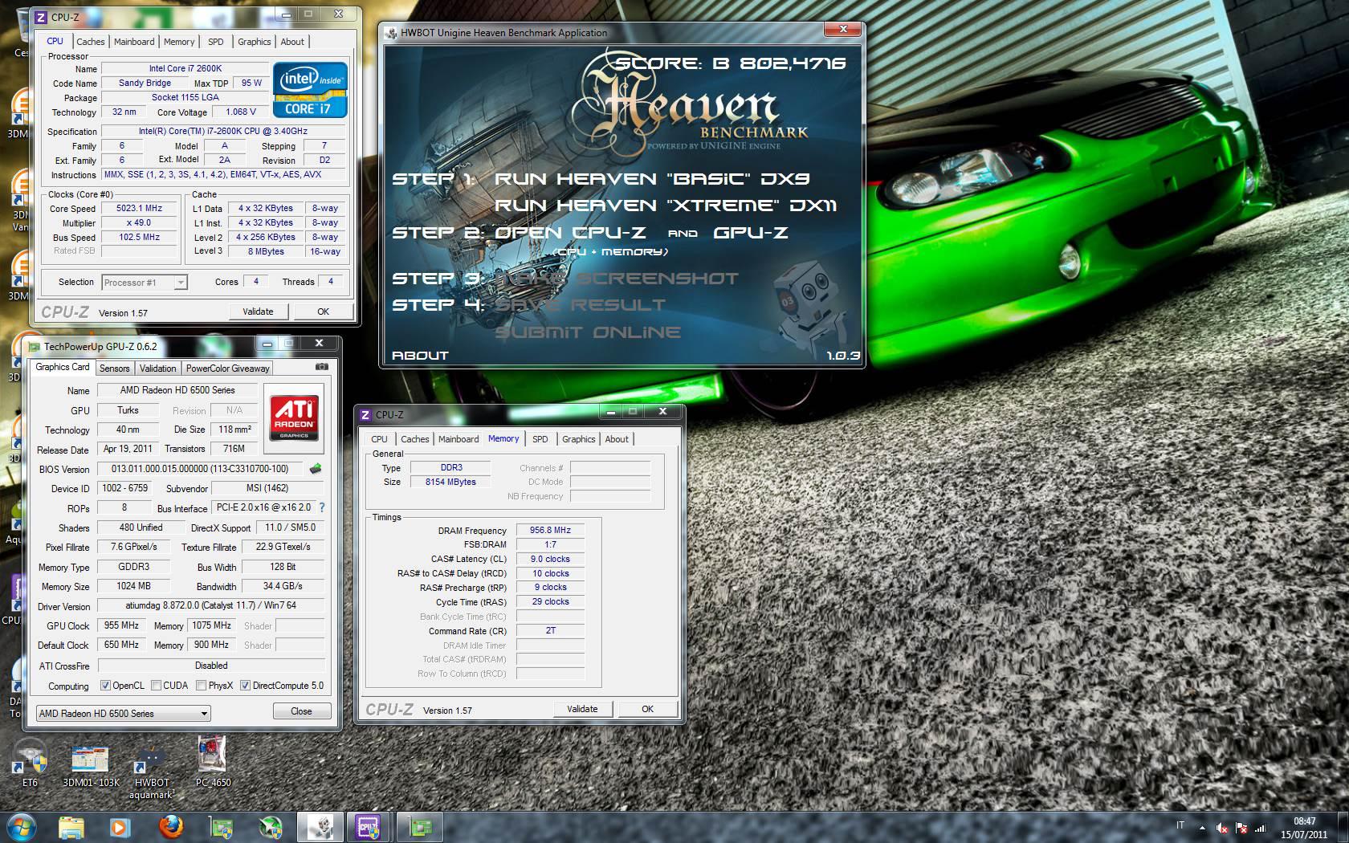Click RUN HEAVEN "XTREME" DX11

(666, 205)
